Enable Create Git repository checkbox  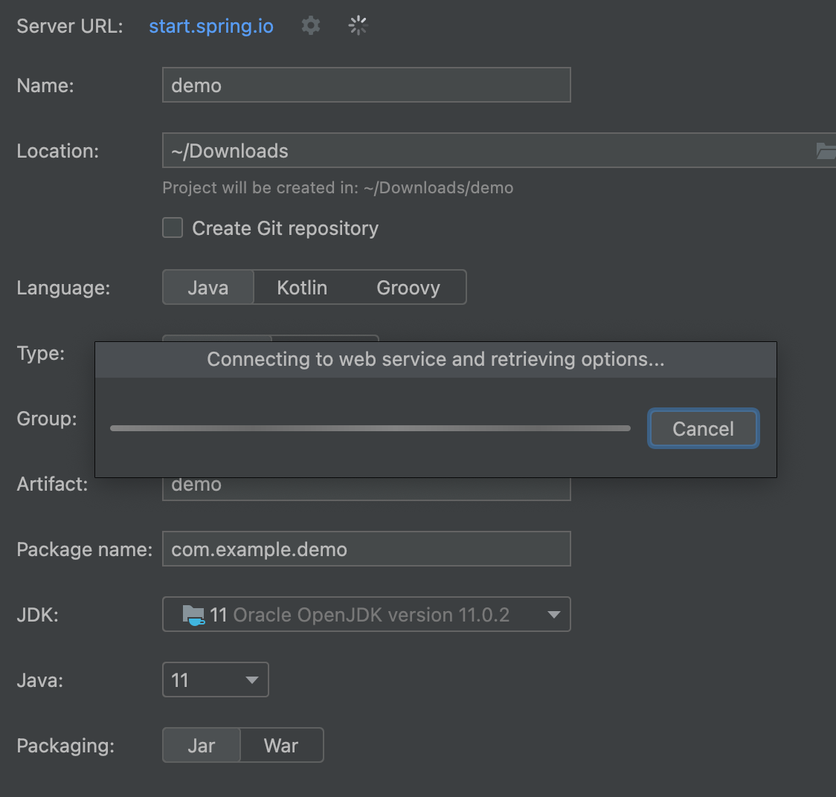(x=173, y=228)
